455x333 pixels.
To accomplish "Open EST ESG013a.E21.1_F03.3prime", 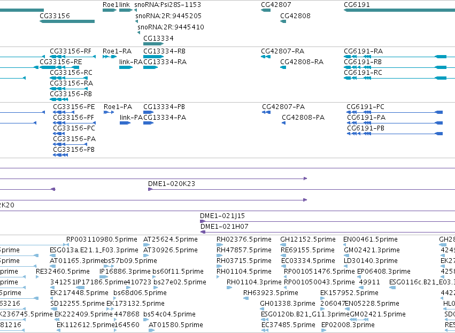I will (94, 250).
